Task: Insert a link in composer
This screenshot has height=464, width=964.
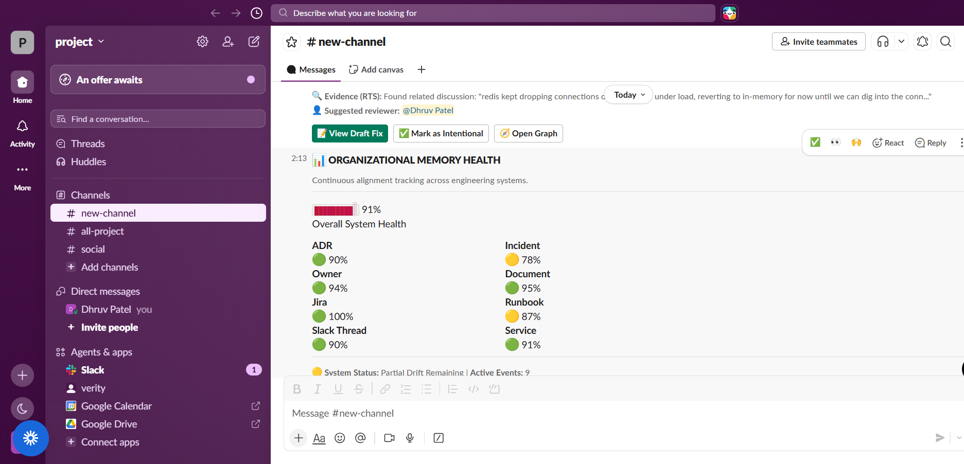Action: 385,389
